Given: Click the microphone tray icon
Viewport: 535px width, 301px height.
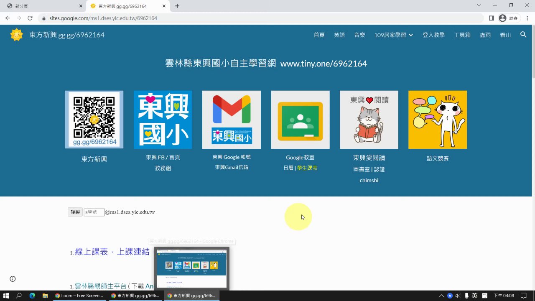Looking at the screenshot, I should 466,296.
